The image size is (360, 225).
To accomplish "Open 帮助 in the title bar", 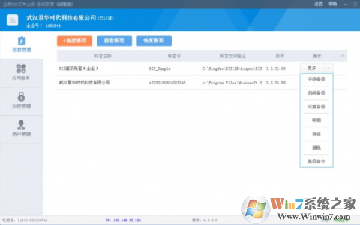I will point(332,4).
